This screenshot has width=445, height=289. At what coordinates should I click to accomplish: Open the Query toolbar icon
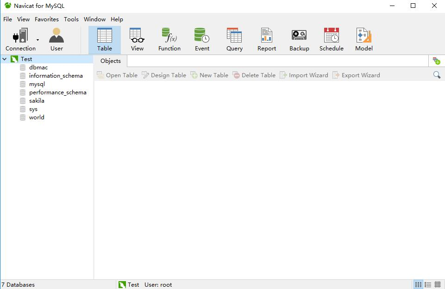[x=234, y=40]
